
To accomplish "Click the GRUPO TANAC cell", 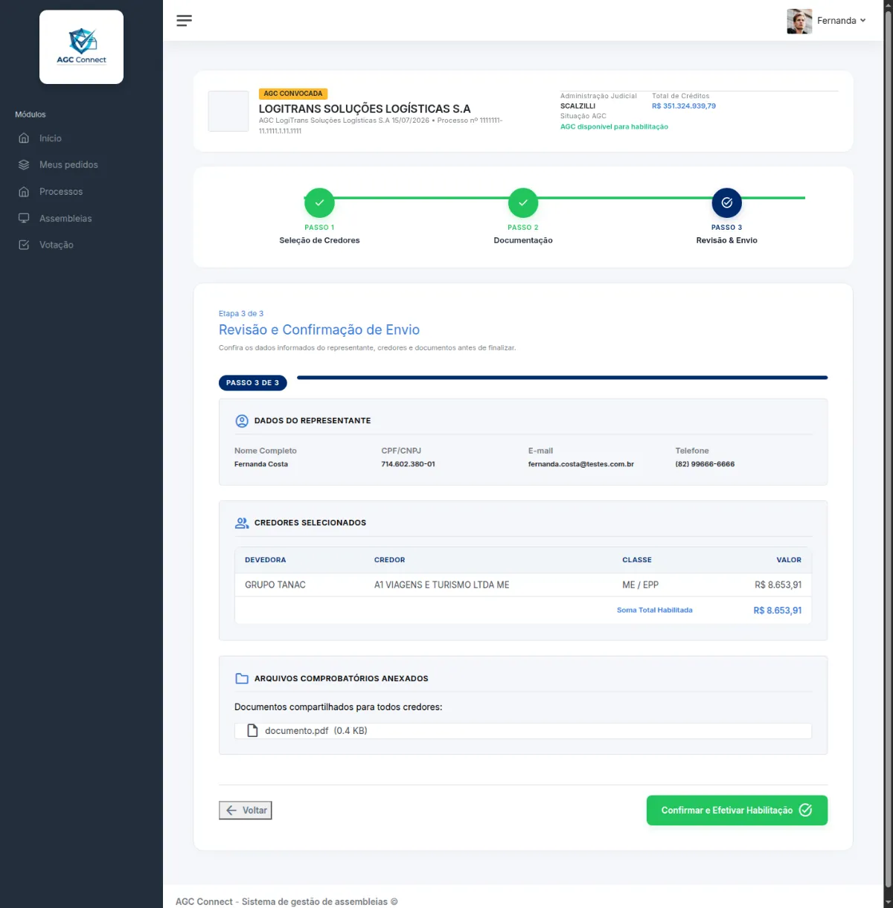I will [x=275, y=585].
